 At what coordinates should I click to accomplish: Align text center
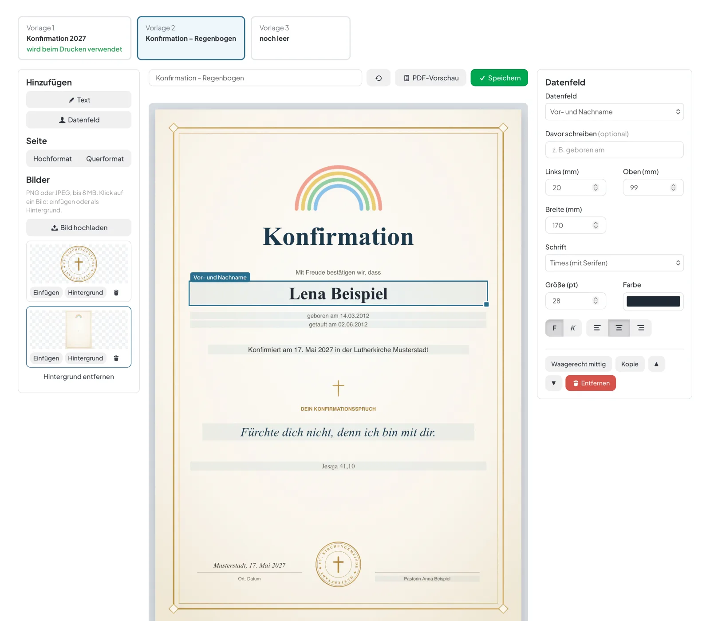click(619, 328)
